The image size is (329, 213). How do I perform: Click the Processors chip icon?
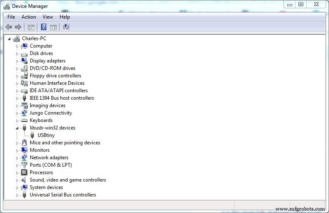coord(24,172)
